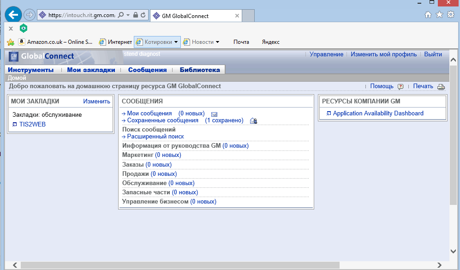Click the Домой breadcrumb
The width and height of the screenshot is (460, 270).
[x=17, y=78]
